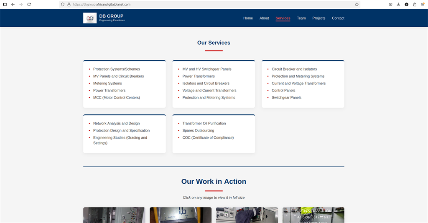Click the site padlock security icon

click(x=69, y=4)
